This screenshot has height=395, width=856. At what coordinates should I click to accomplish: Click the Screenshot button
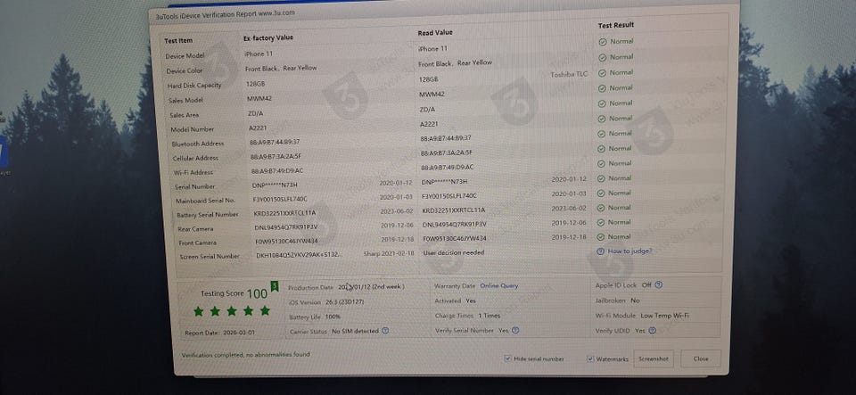[654, 359]
